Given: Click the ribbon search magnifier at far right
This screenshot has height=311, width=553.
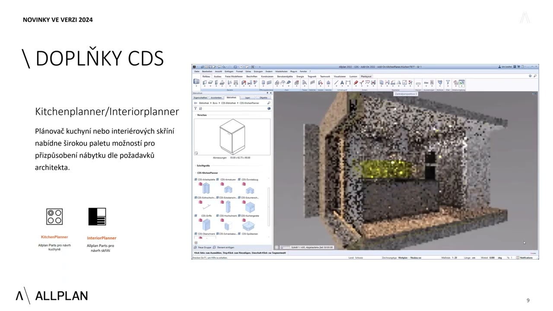Looking at the screenshot, I should pyautogui.click(x=535, y=76).
